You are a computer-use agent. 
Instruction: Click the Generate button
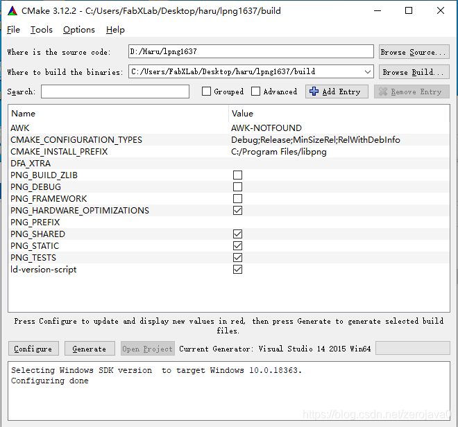pyautogui.click(x=90, y=349)
